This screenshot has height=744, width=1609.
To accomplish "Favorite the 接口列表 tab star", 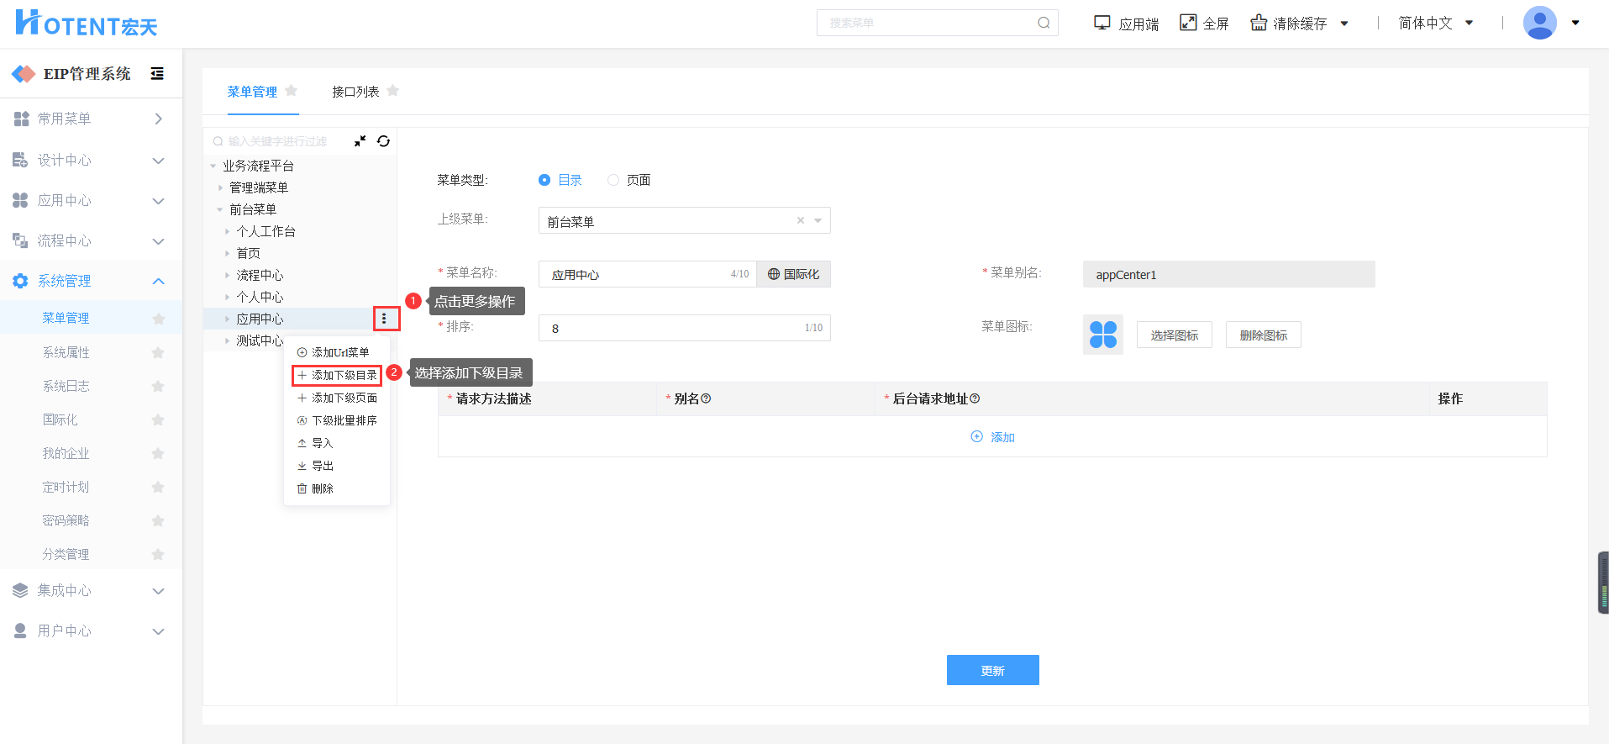I will 392,91.
